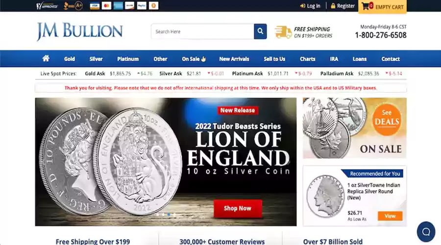Click in the Search Here field
The height and width of the screenshot is (245, 441).
[202, 31]
